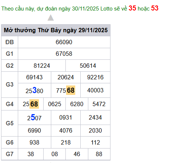Image resolution: width=169 pixels, height=163 pixels.
Task: Select G2 number 50614
Action: (88, 66)
